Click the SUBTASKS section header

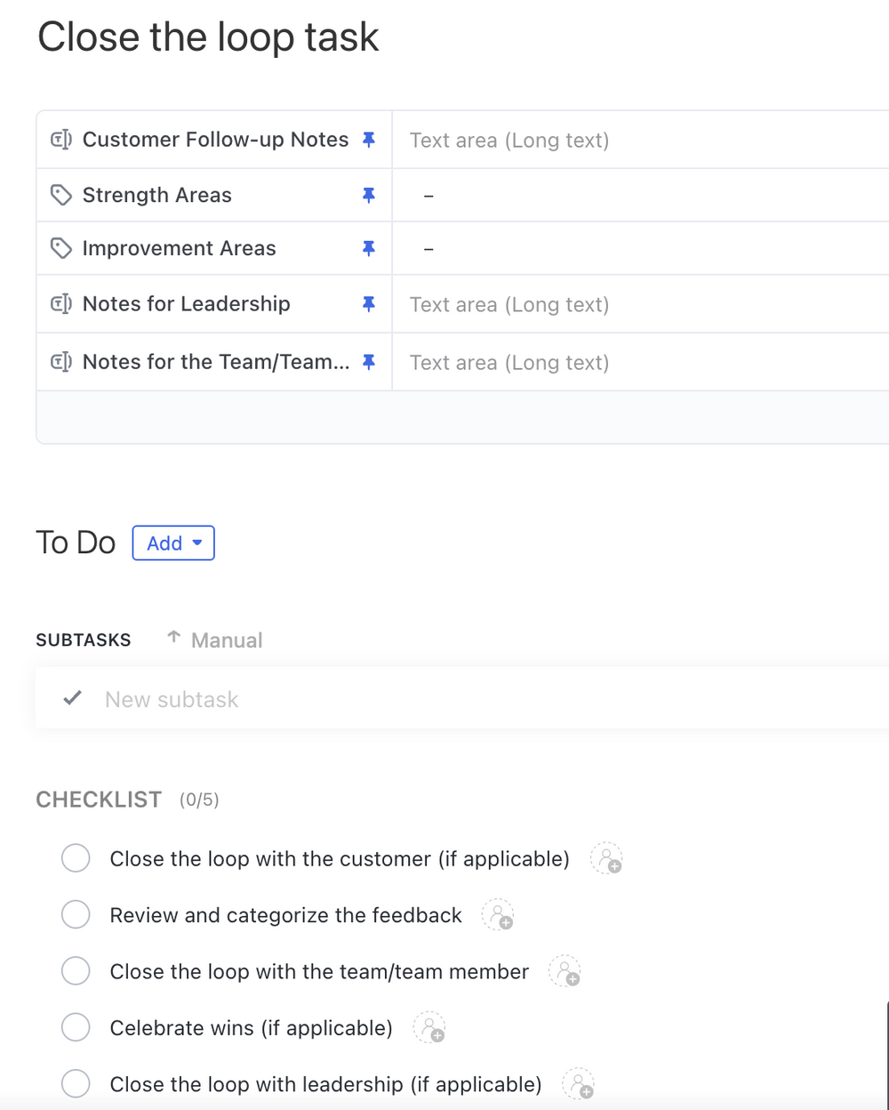(84, 639)
